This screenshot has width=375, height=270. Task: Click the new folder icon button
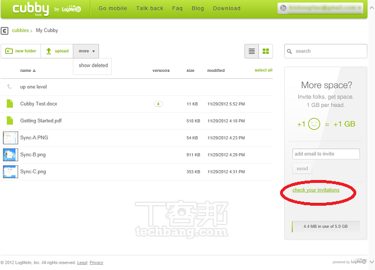tap(21, 51)
